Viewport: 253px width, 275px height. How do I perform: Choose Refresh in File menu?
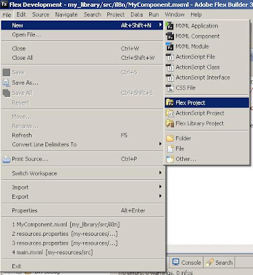82,135
